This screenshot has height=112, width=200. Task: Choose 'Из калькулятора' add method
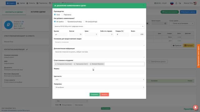[84, 21]
